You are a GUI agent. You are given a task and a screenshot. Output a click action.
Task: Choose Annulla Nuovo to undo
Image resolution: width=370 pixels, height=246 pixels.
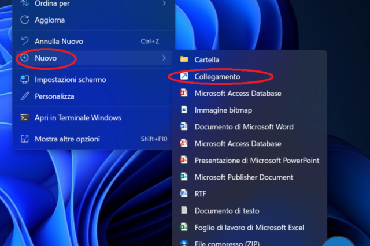94,41
